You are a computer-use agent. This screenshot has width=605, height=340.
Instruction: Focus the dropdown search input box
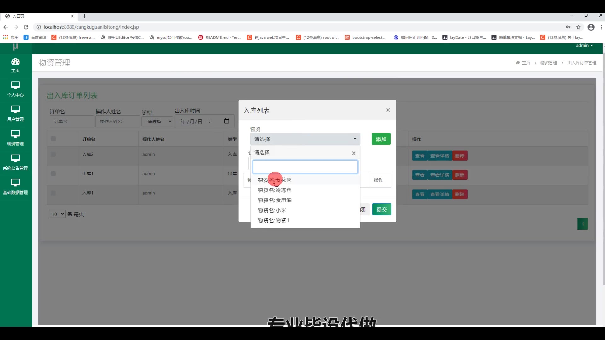(305, 167)
